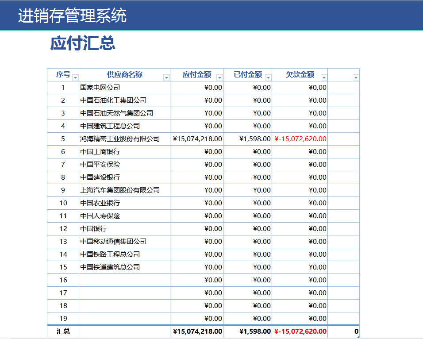Open the 已付金额 column filter dropdown
This screenshot has height=339, width=423.
[x=268, y=78]
